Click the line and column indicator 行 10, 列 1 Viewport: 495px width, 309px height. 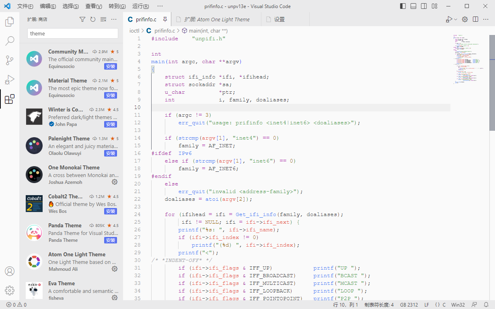(x=346, y=305)
